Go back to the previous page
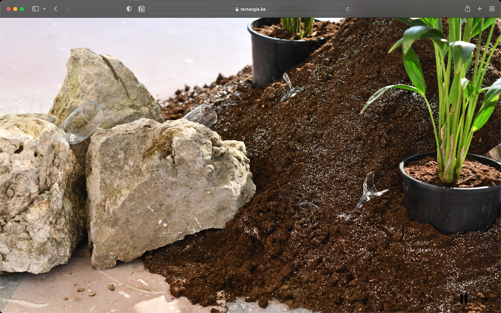Screen dimensions: 501x313 point(56,9)
